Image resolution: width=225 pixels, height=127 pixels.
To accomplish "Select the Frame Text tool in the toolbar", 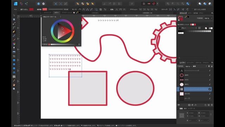I will click(14, 77).
